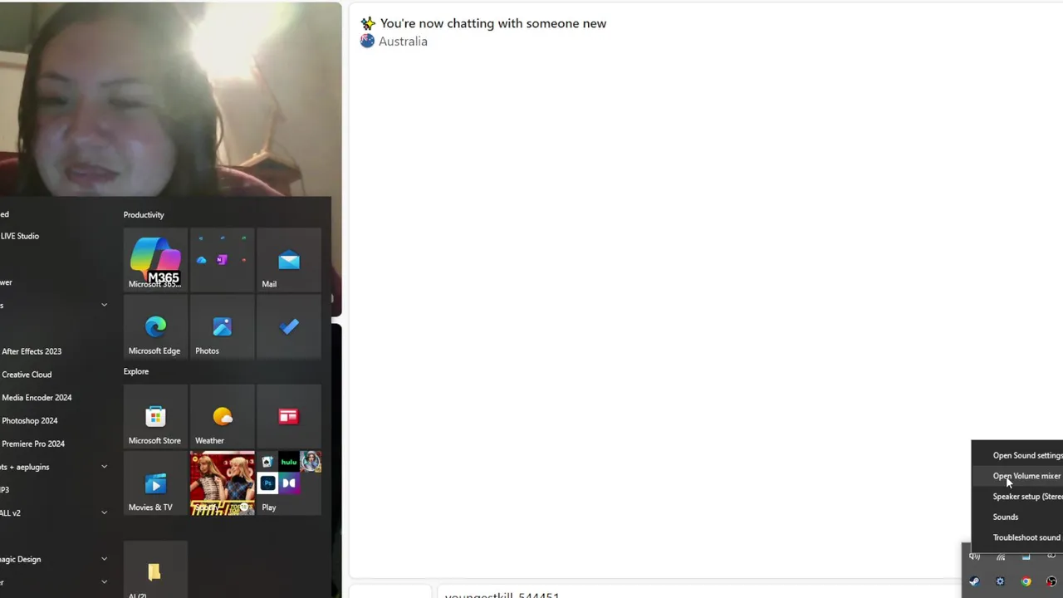Expand the Blackmagic Design folder chevron
Viewport: 1063px width, 598px height.
105,559
